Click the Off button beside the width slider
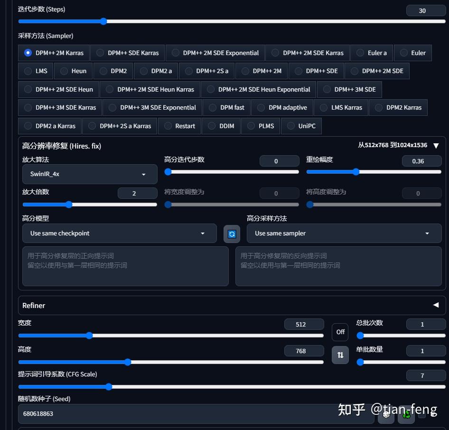 point(340,332)
